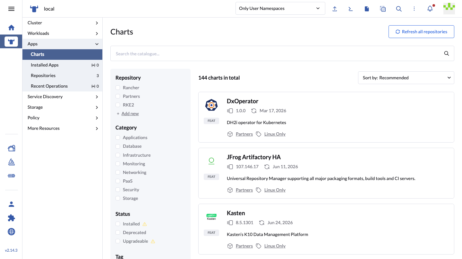Image resolution: width=462 pixels, height=259 pixels.
Task: Open the notifications bell icon
Action: [x=430, y=9]
